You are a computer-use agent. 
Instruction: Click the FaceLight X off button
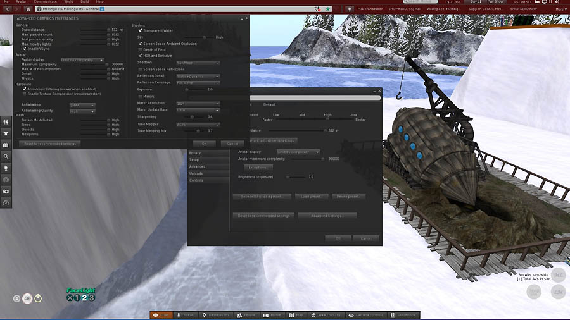click(x=70, y=298)
